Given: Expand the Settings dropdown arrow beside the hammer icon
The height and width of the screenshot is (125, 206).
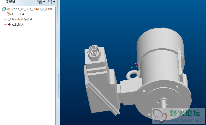Looking at the screenshot, I should point(44,2).
